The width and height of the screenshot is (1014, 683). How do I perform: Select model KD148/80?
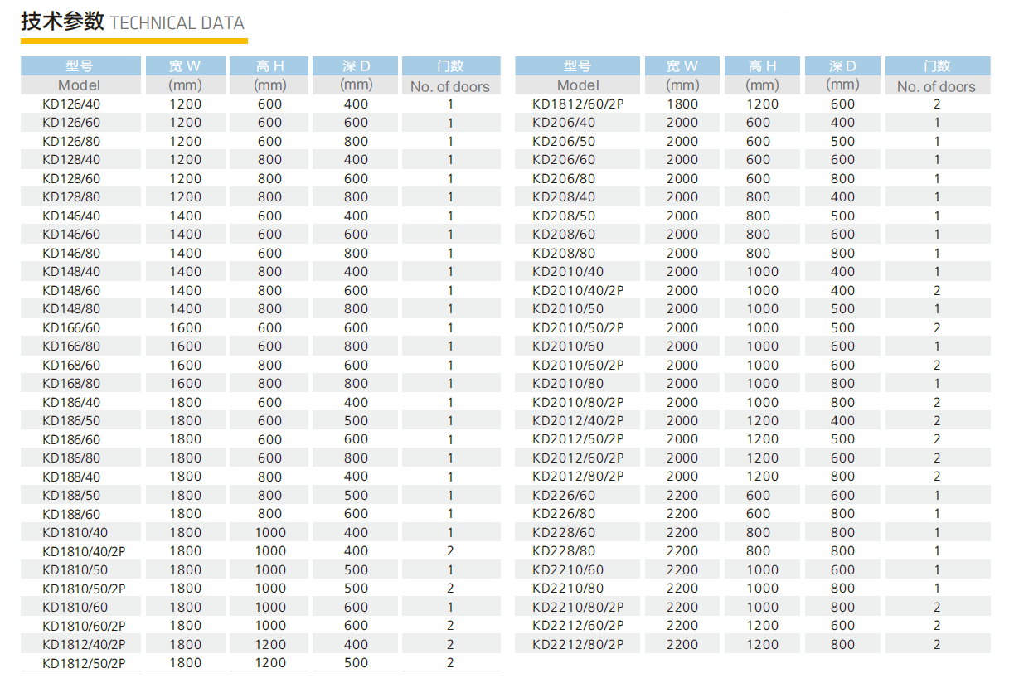click(71, 308)
